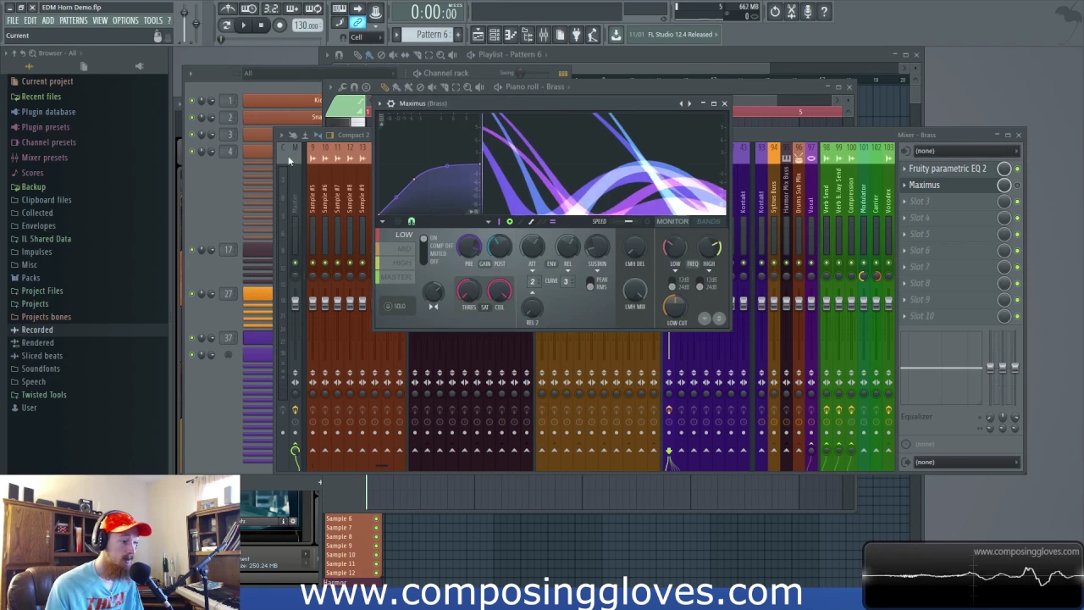Viewport: 1084px width, 610px height.
Task: Toggle the metronome icon
Action: click(228, 9)
